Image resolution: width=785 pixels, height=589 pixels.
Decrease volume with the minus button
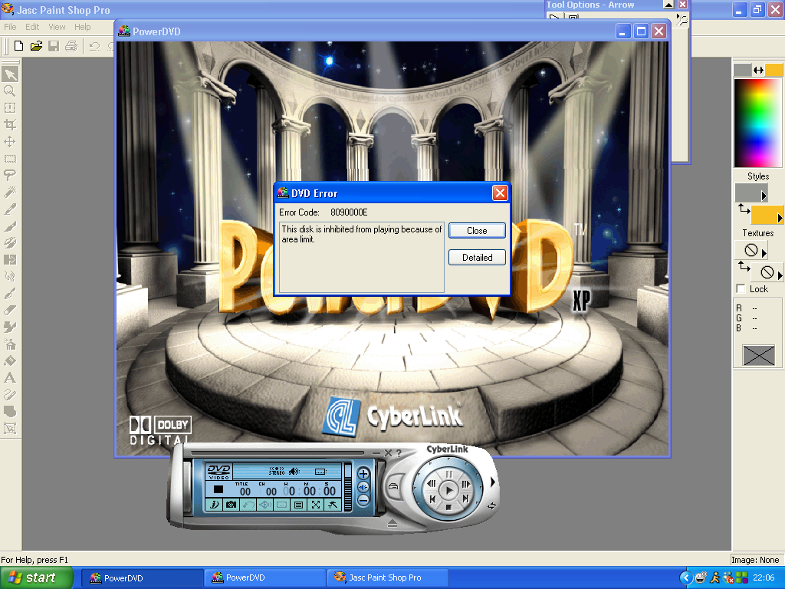click(363, 500)
